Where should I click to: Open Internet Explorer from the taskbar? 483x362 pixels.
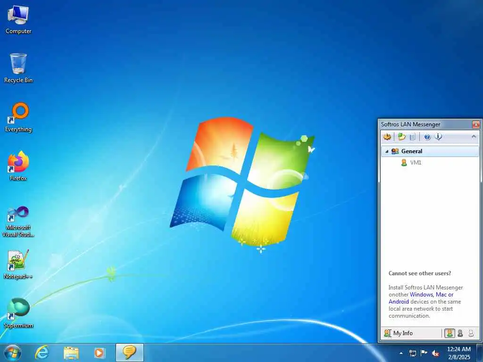42,353
